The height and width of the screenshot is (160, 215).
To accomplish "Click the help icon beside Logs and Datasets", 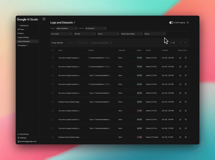I will [74, 22].
